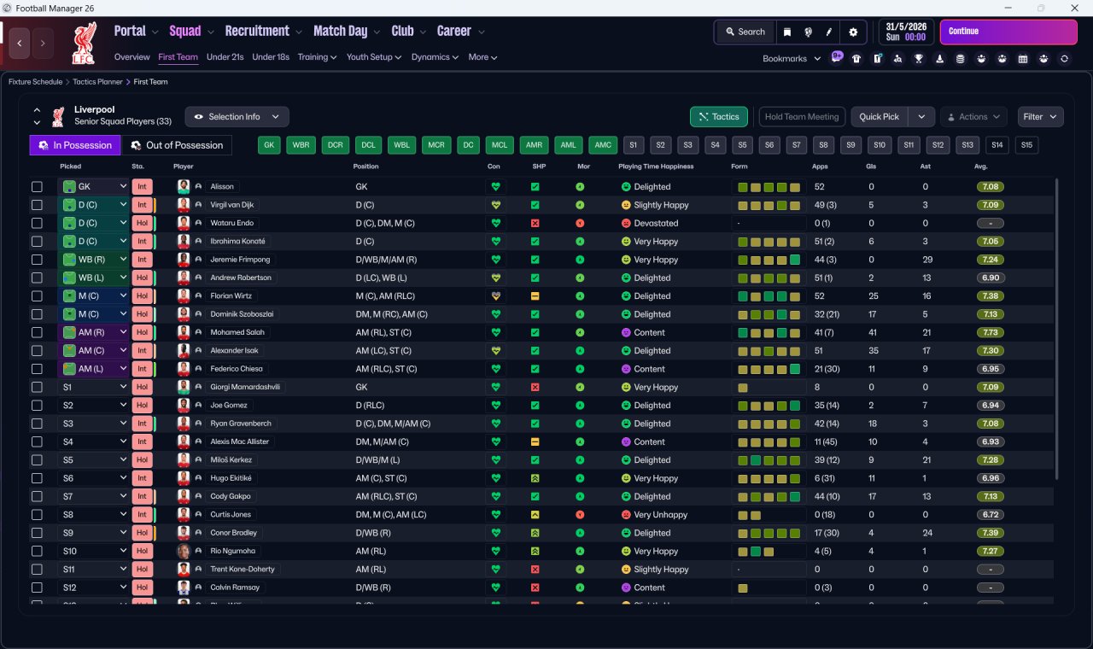The image size is (1093, 649).
Task: Select the checkbox next to Wataru Endo
Action: [x=37, y=223]
